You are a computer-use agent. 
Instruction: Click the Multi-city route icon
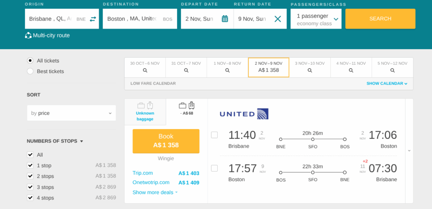[28, 36]
